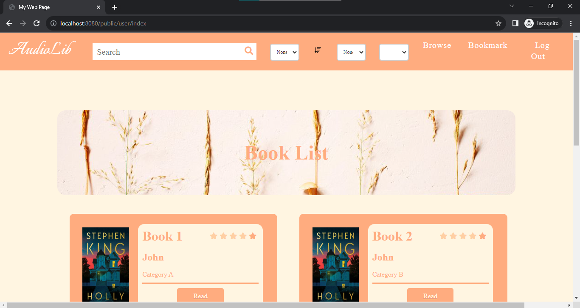Open a new browser tab
This screenshot has height=308, width=580.
coord(115,7)
